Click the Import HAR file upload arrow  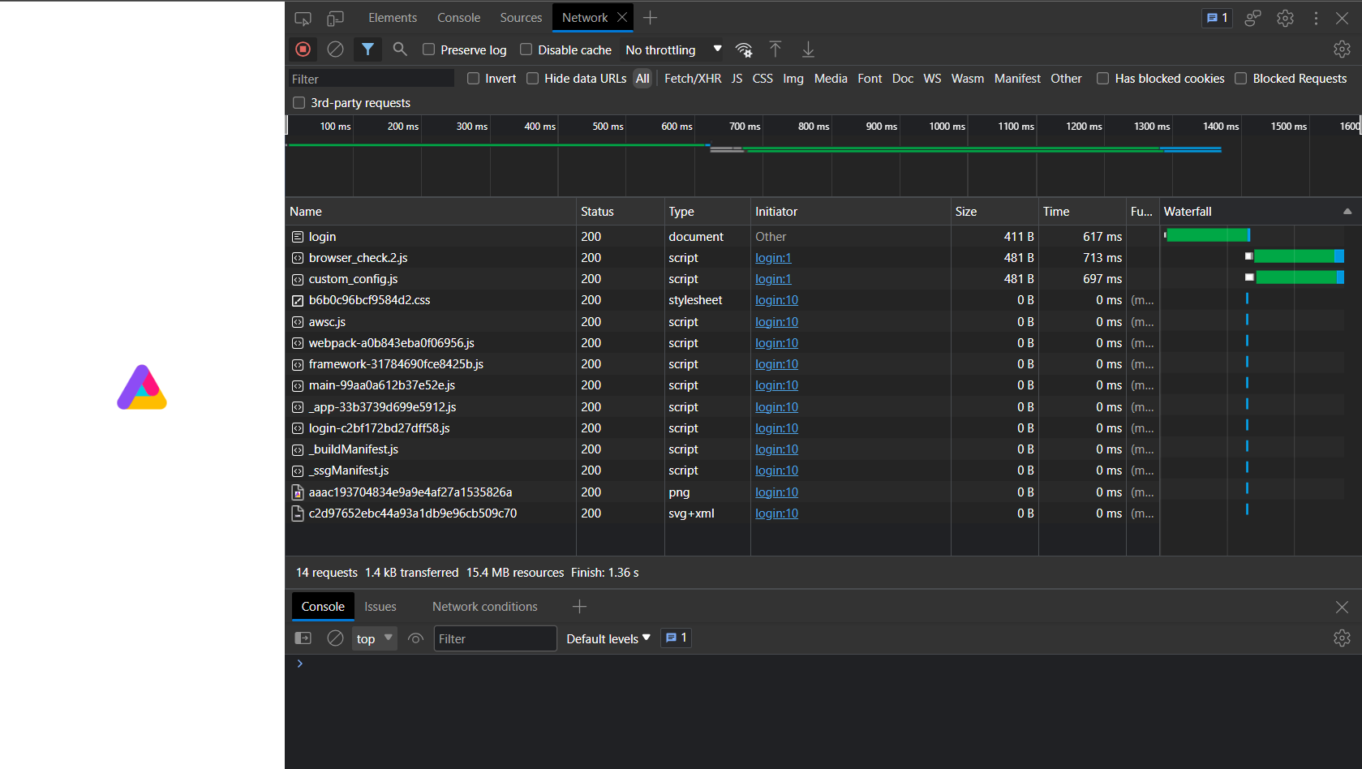[776, 49]
